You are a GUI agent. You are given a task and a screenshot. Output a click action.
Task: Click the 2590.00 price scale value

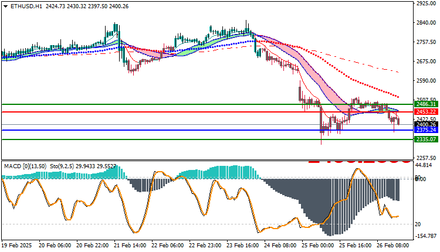(427, 81)
